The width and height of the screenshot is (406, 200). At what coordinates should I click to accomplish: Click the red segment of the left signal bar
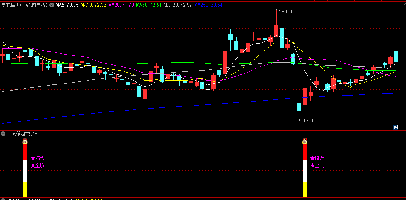(x=25, y=152)
